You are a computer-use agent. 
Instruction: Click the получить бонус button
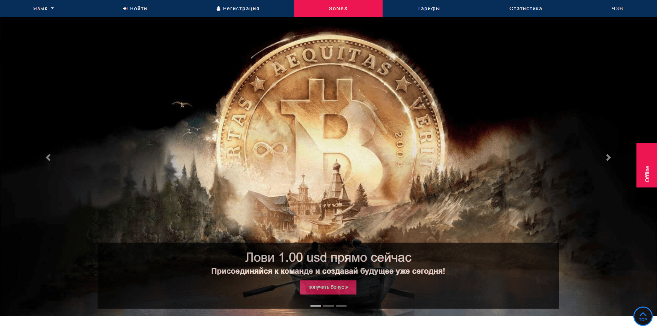[x=328, y=287]
